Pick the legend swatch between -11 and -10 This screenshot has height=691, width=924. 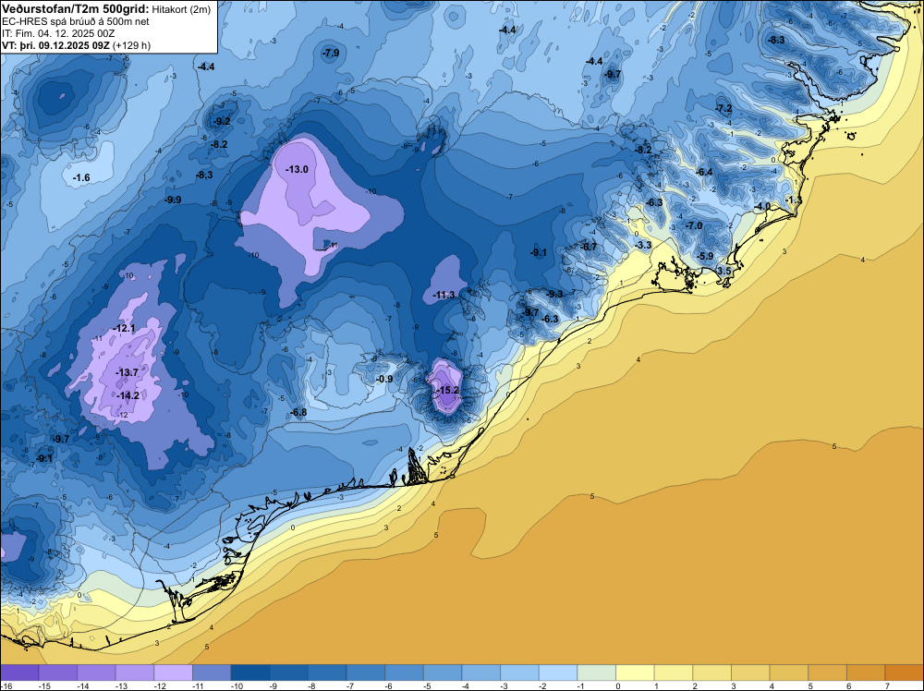tap(213, 673)
